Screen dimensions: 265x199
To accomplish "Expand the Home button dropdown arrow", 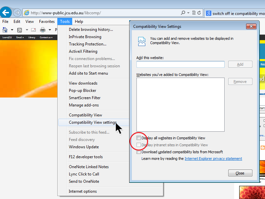I will pyautogui.click(x=12, y=30).
